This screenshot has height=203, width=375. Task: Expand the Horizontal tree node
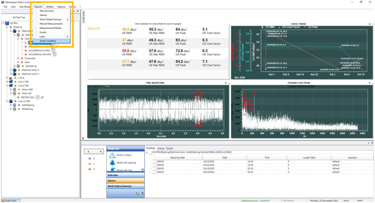[18, 58]
